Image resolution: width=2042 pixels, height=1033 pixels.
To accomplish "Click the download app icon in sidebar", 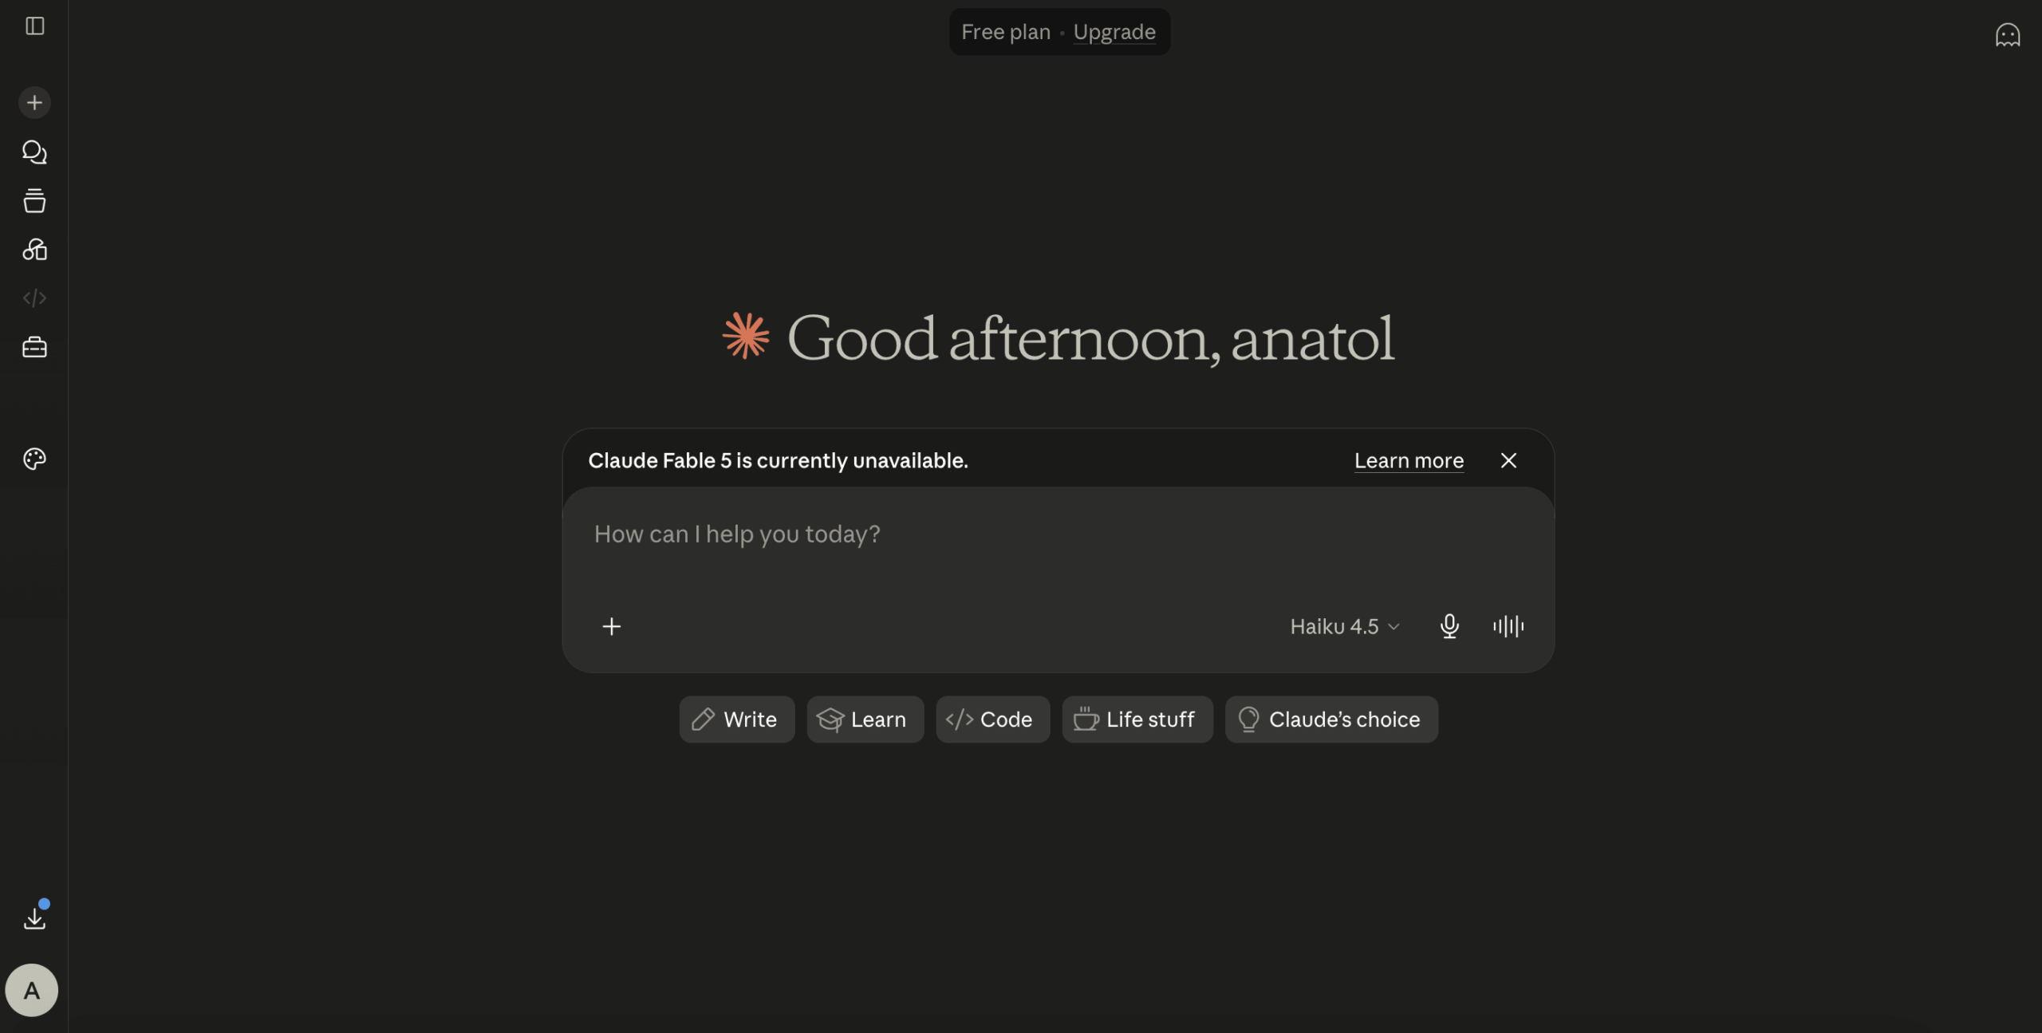I will click(34, 919).
